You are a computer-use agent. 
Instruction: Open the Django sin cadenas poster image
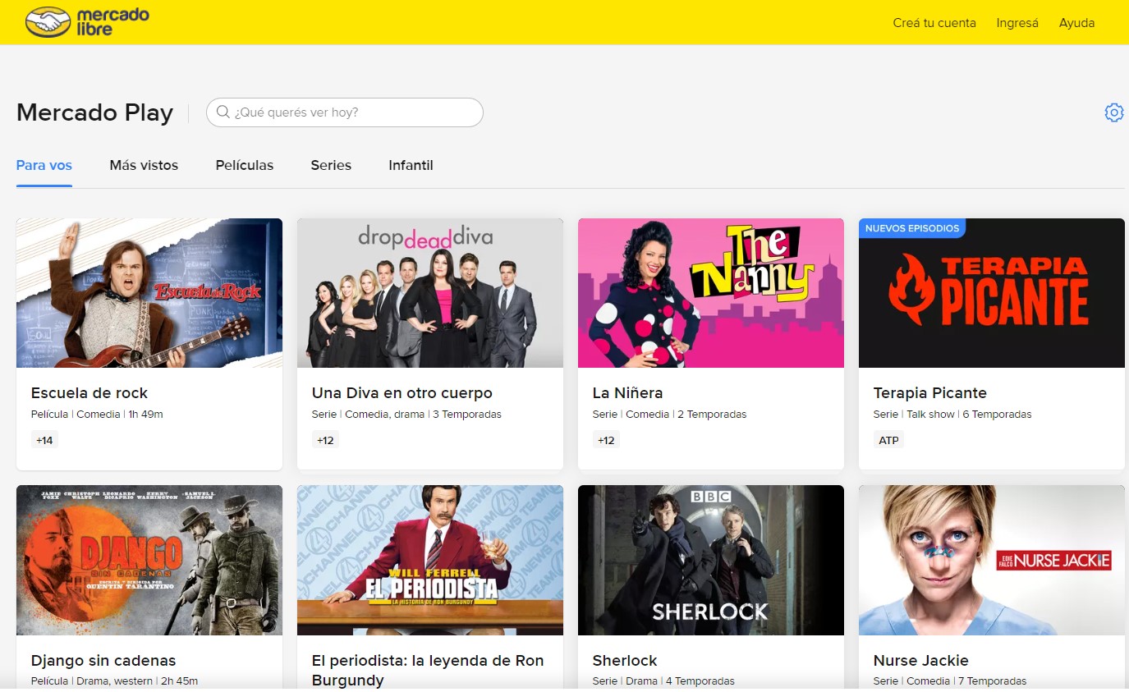click(x=149, y=560)
